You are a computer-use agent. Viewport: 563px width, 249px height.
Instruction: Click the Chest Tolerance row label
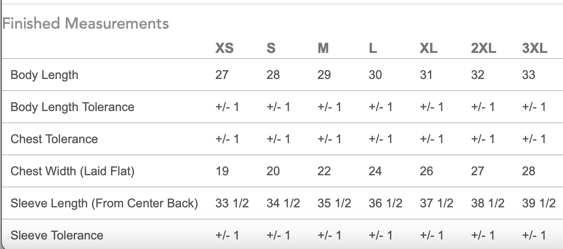pos(54,139)
